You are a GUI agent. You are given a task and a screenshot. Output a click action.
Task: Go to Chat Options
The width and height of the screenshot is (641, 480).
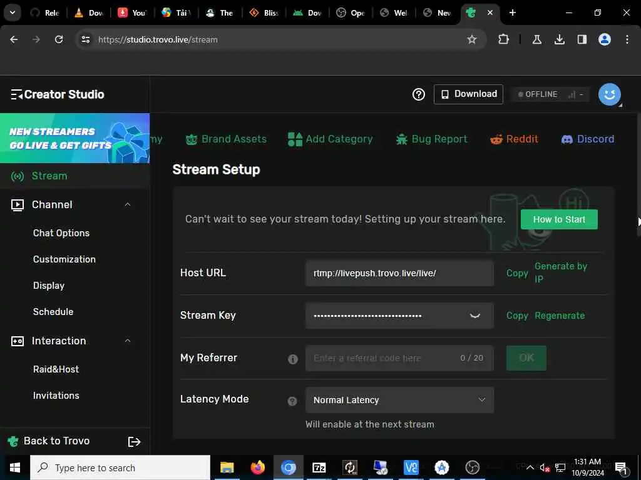coord(61,233)
